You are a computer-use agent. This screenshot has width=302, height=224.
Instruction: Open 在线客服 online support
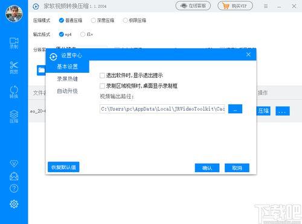pyautogui.click(x=193, y=6)
